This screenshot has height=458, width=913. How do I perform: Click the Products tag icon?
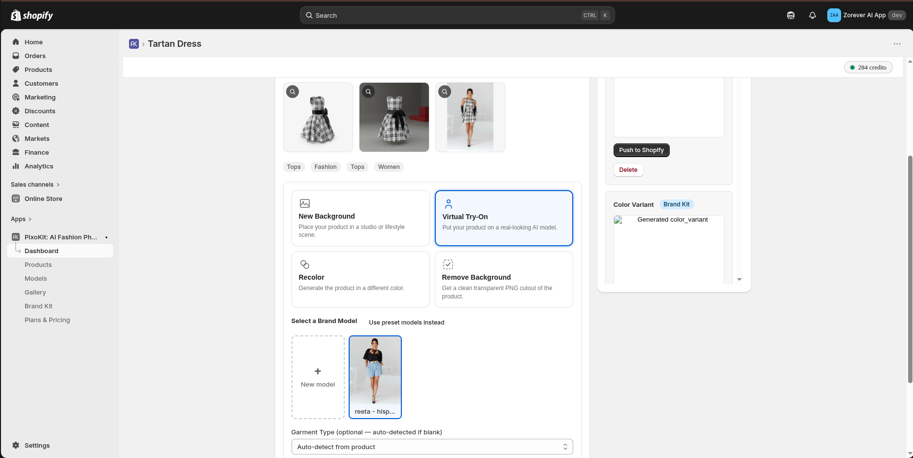[16, 69]
